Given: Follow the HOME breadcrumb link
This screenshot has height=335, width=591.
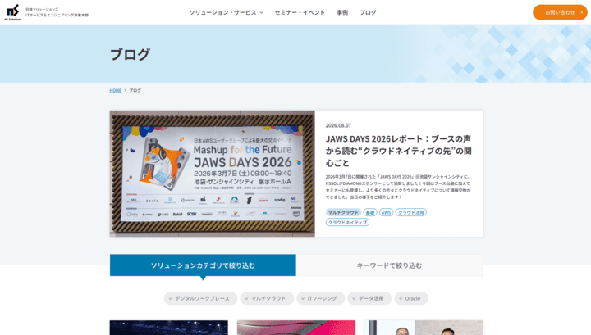Looking at the screenshot, I should point(116,90).
